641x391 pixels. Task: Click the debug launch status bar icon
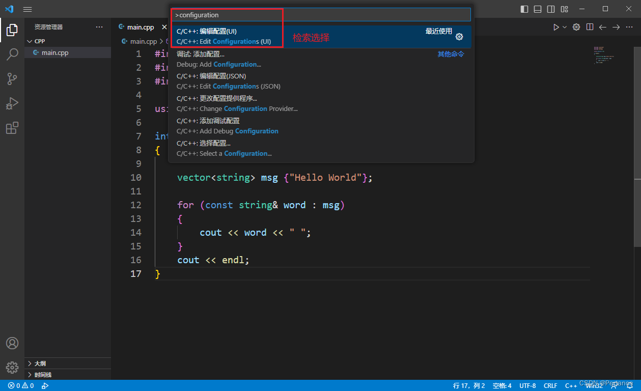[45, 386]
